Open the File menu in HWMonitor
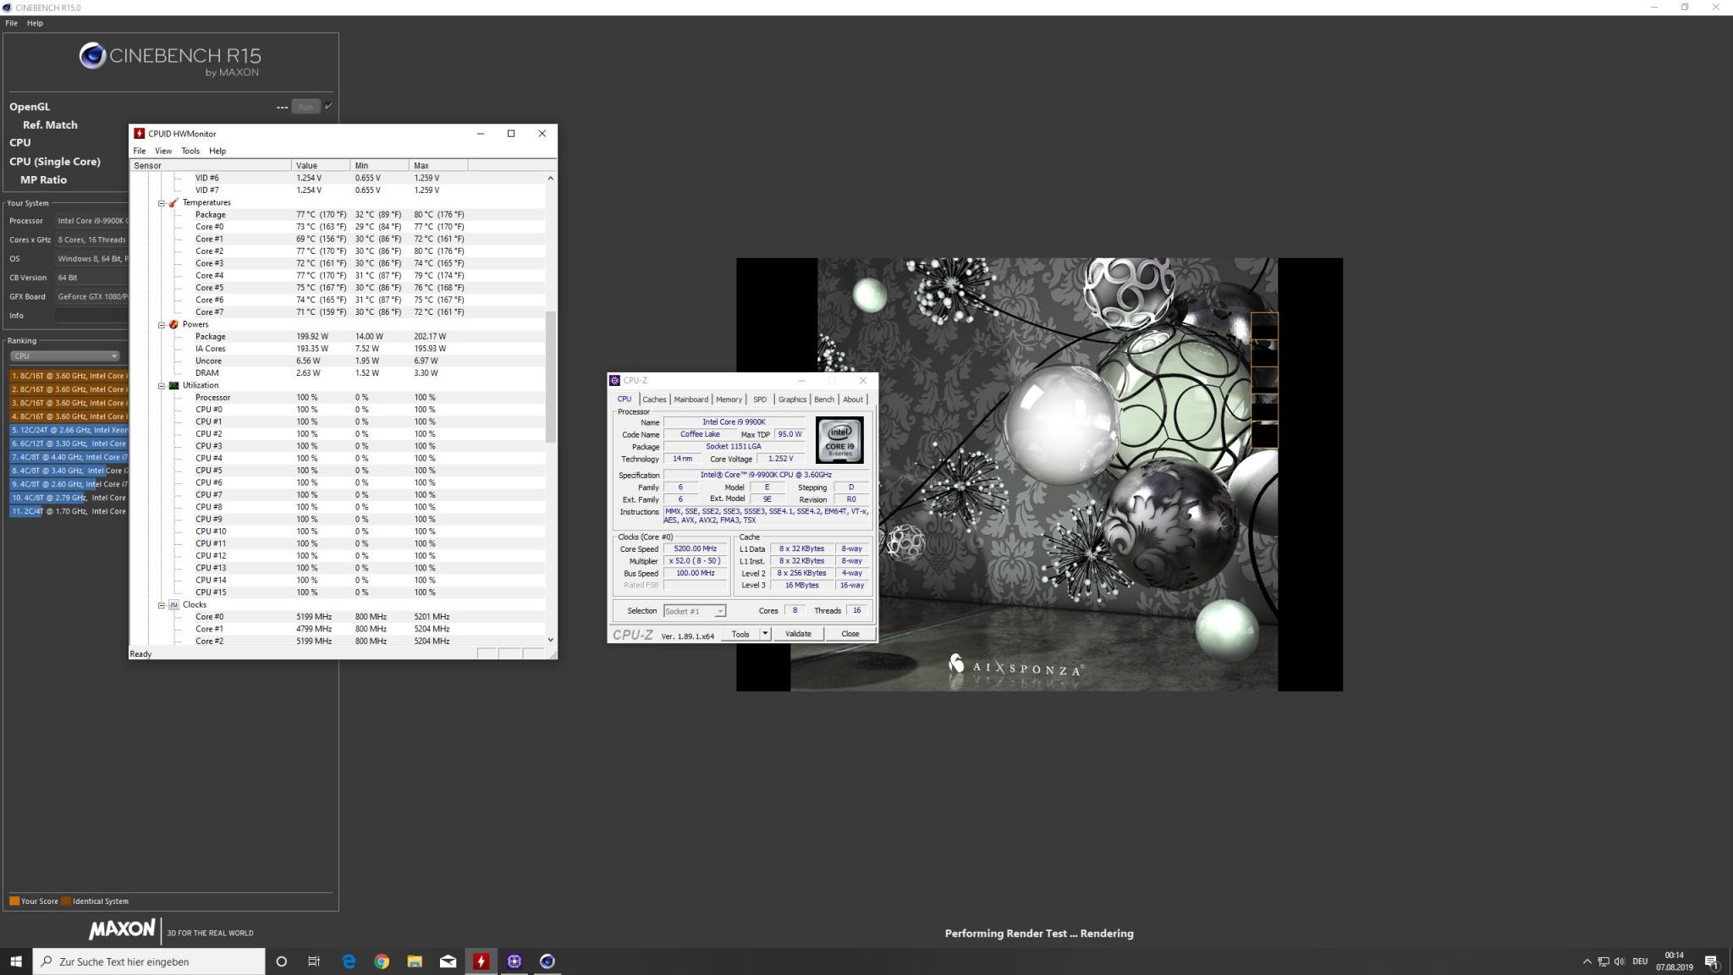This screenshot has width=1733, height=975. 139,151
